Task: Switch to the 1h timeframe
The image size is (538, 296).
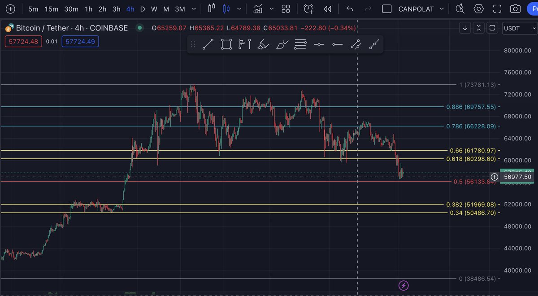Action: point(88,9)
